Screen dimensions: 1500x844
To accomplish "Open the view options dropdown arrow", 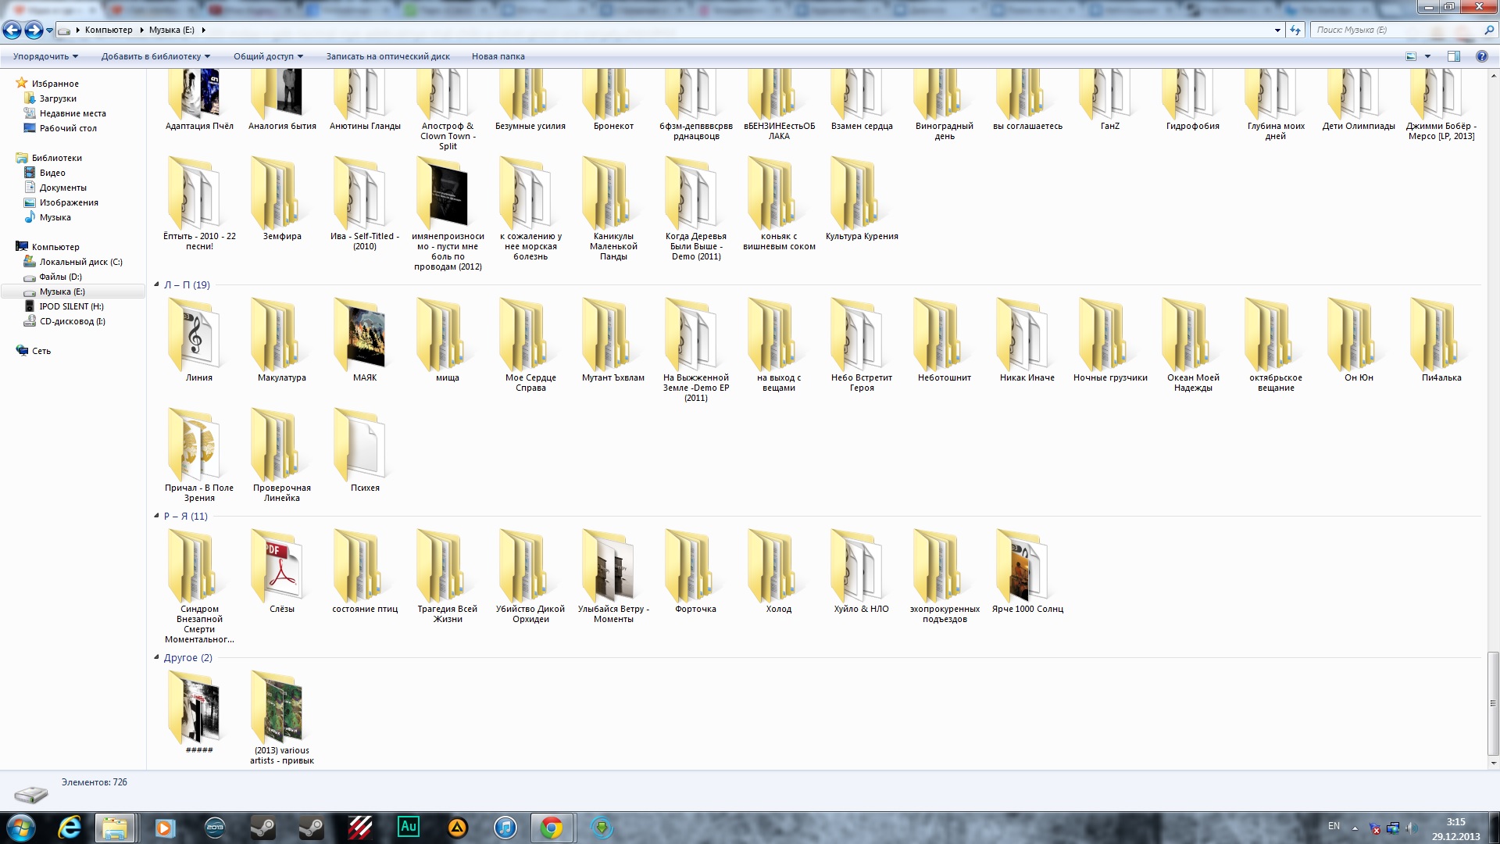I will pyautogui.click(x=1427, y=56).
